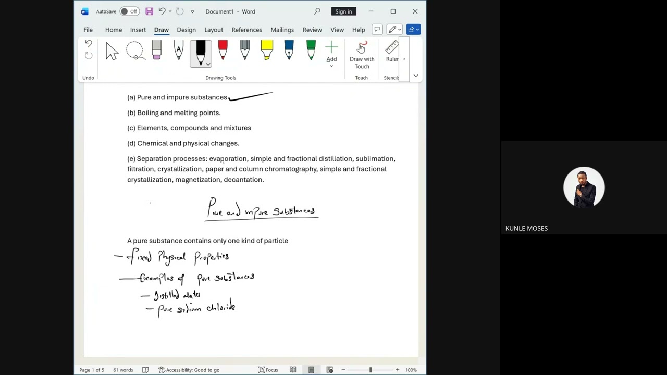Click the proofing book icon in status bar

(145, 370)
